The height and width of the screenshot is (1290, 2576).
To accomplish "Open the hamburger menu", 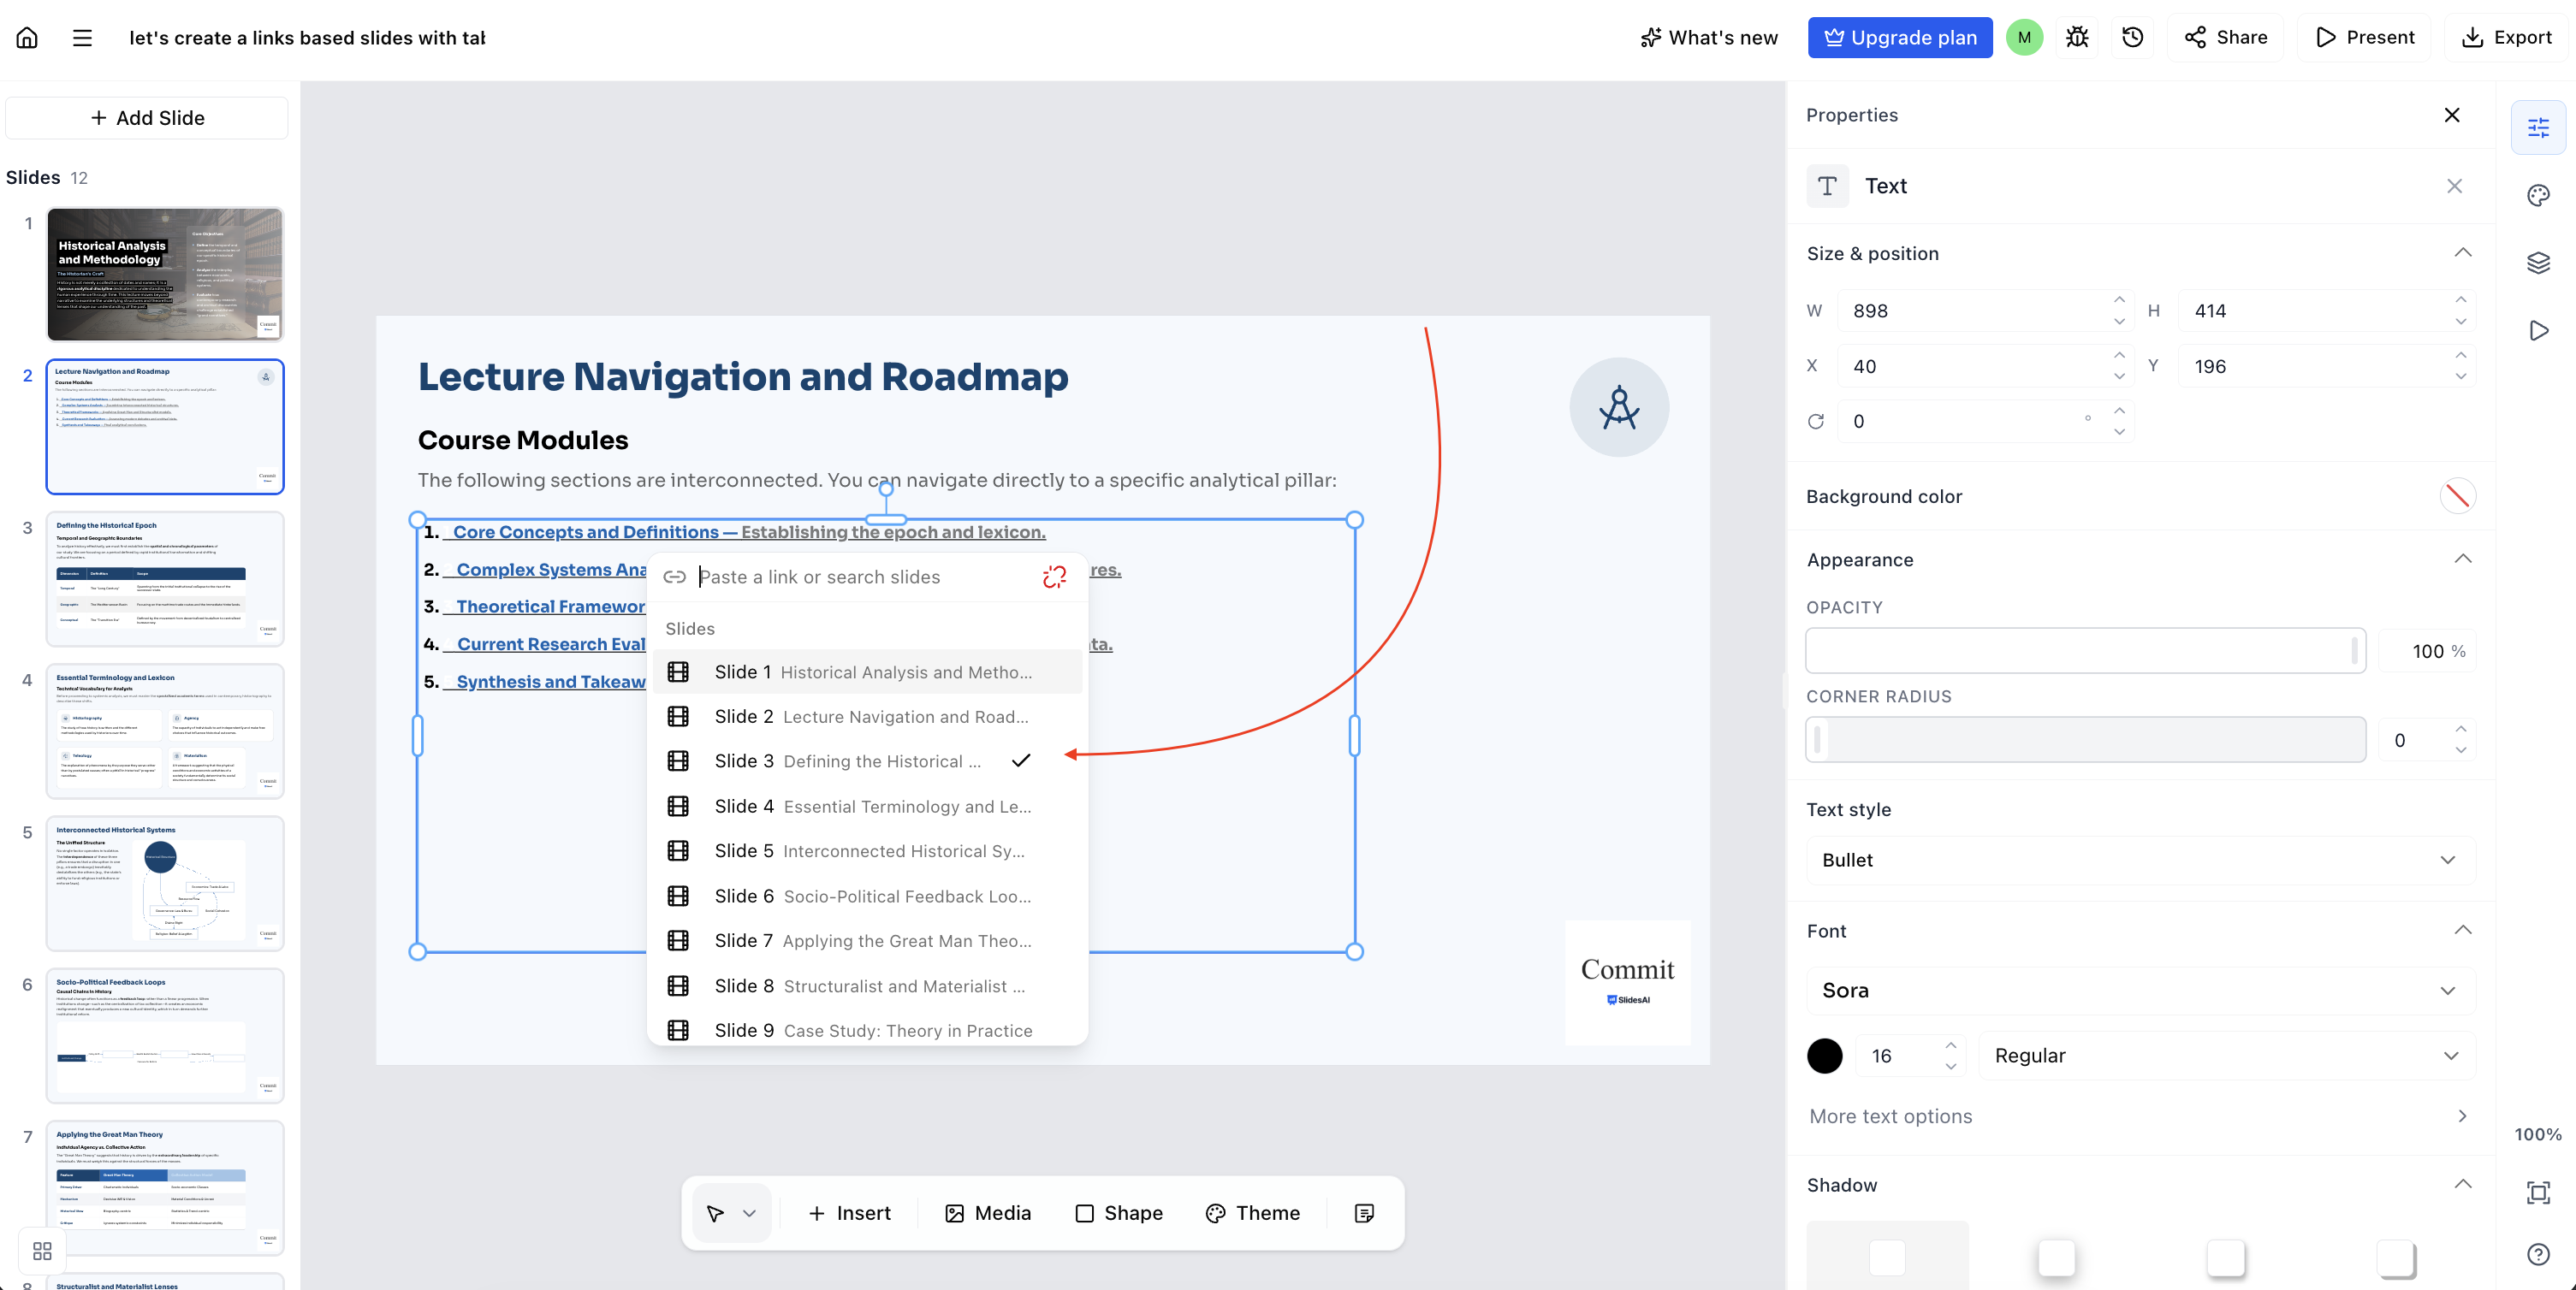I will tap(82, 38).
